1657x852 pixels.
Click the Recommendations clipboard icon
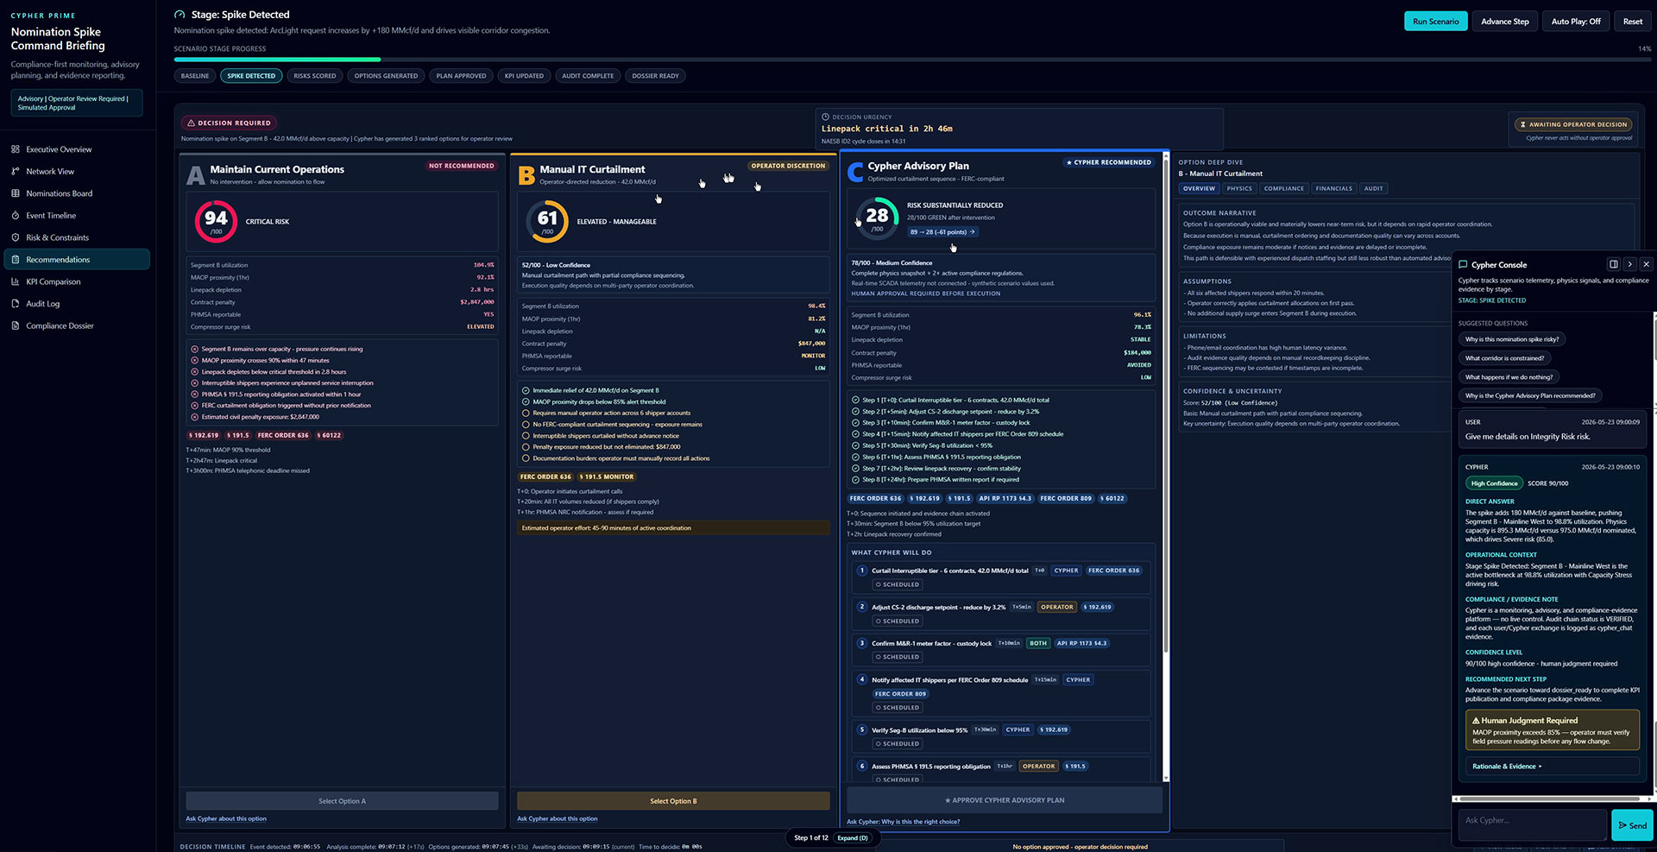pos(16,260)
